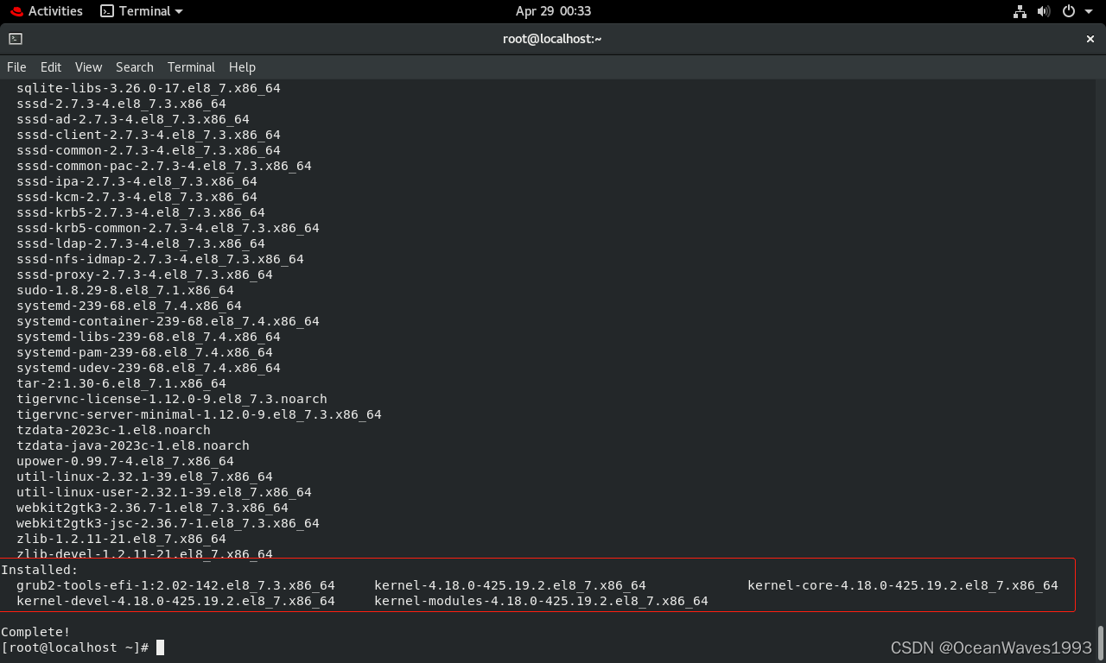1106x663 pixels.
Task: Click the line sssd-kcm-2.7.3-4.el8_7.3.x86_64
Action: point(137,197)
